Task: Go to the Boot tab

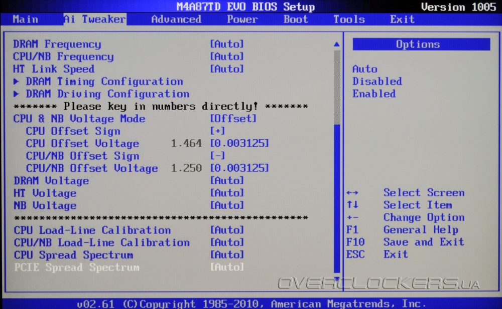Action: pyautogui.click(x=296, y=19)
